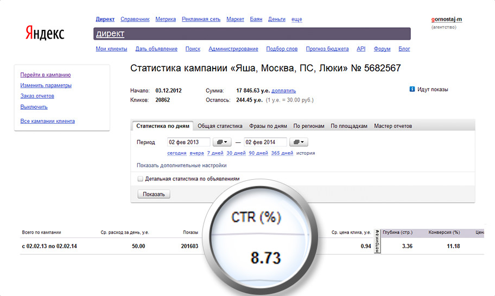The height and width of the screenshot is (296, 495).
Task: Click the Выключить link
Action: point(34,107)
